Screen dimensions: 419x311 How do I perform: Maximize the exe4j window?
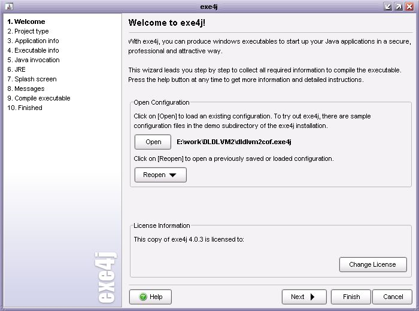399,7
